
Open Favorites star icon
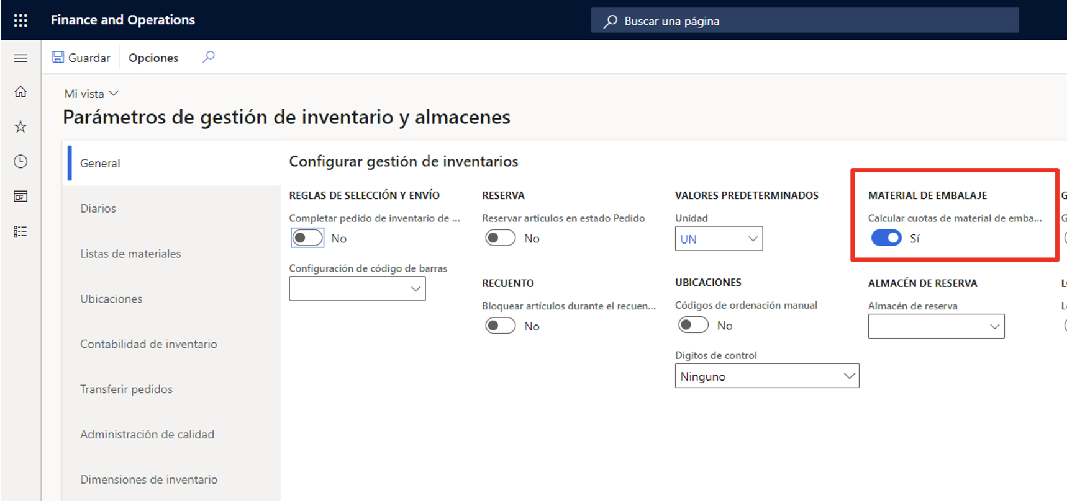tap(20, 126)
